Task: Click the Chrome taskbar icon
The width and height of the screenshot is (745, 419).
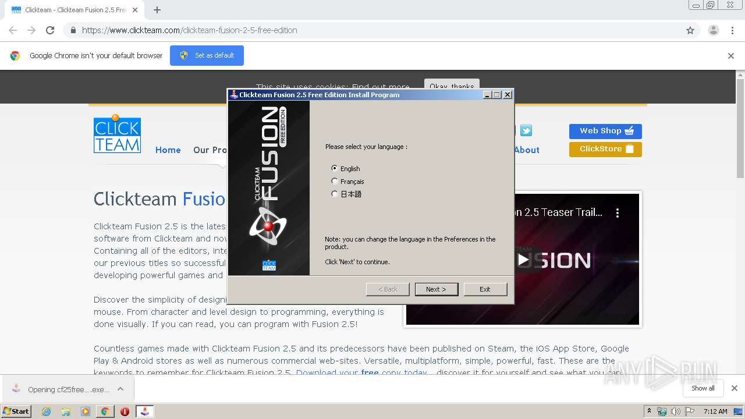Action: click(105, 411)
